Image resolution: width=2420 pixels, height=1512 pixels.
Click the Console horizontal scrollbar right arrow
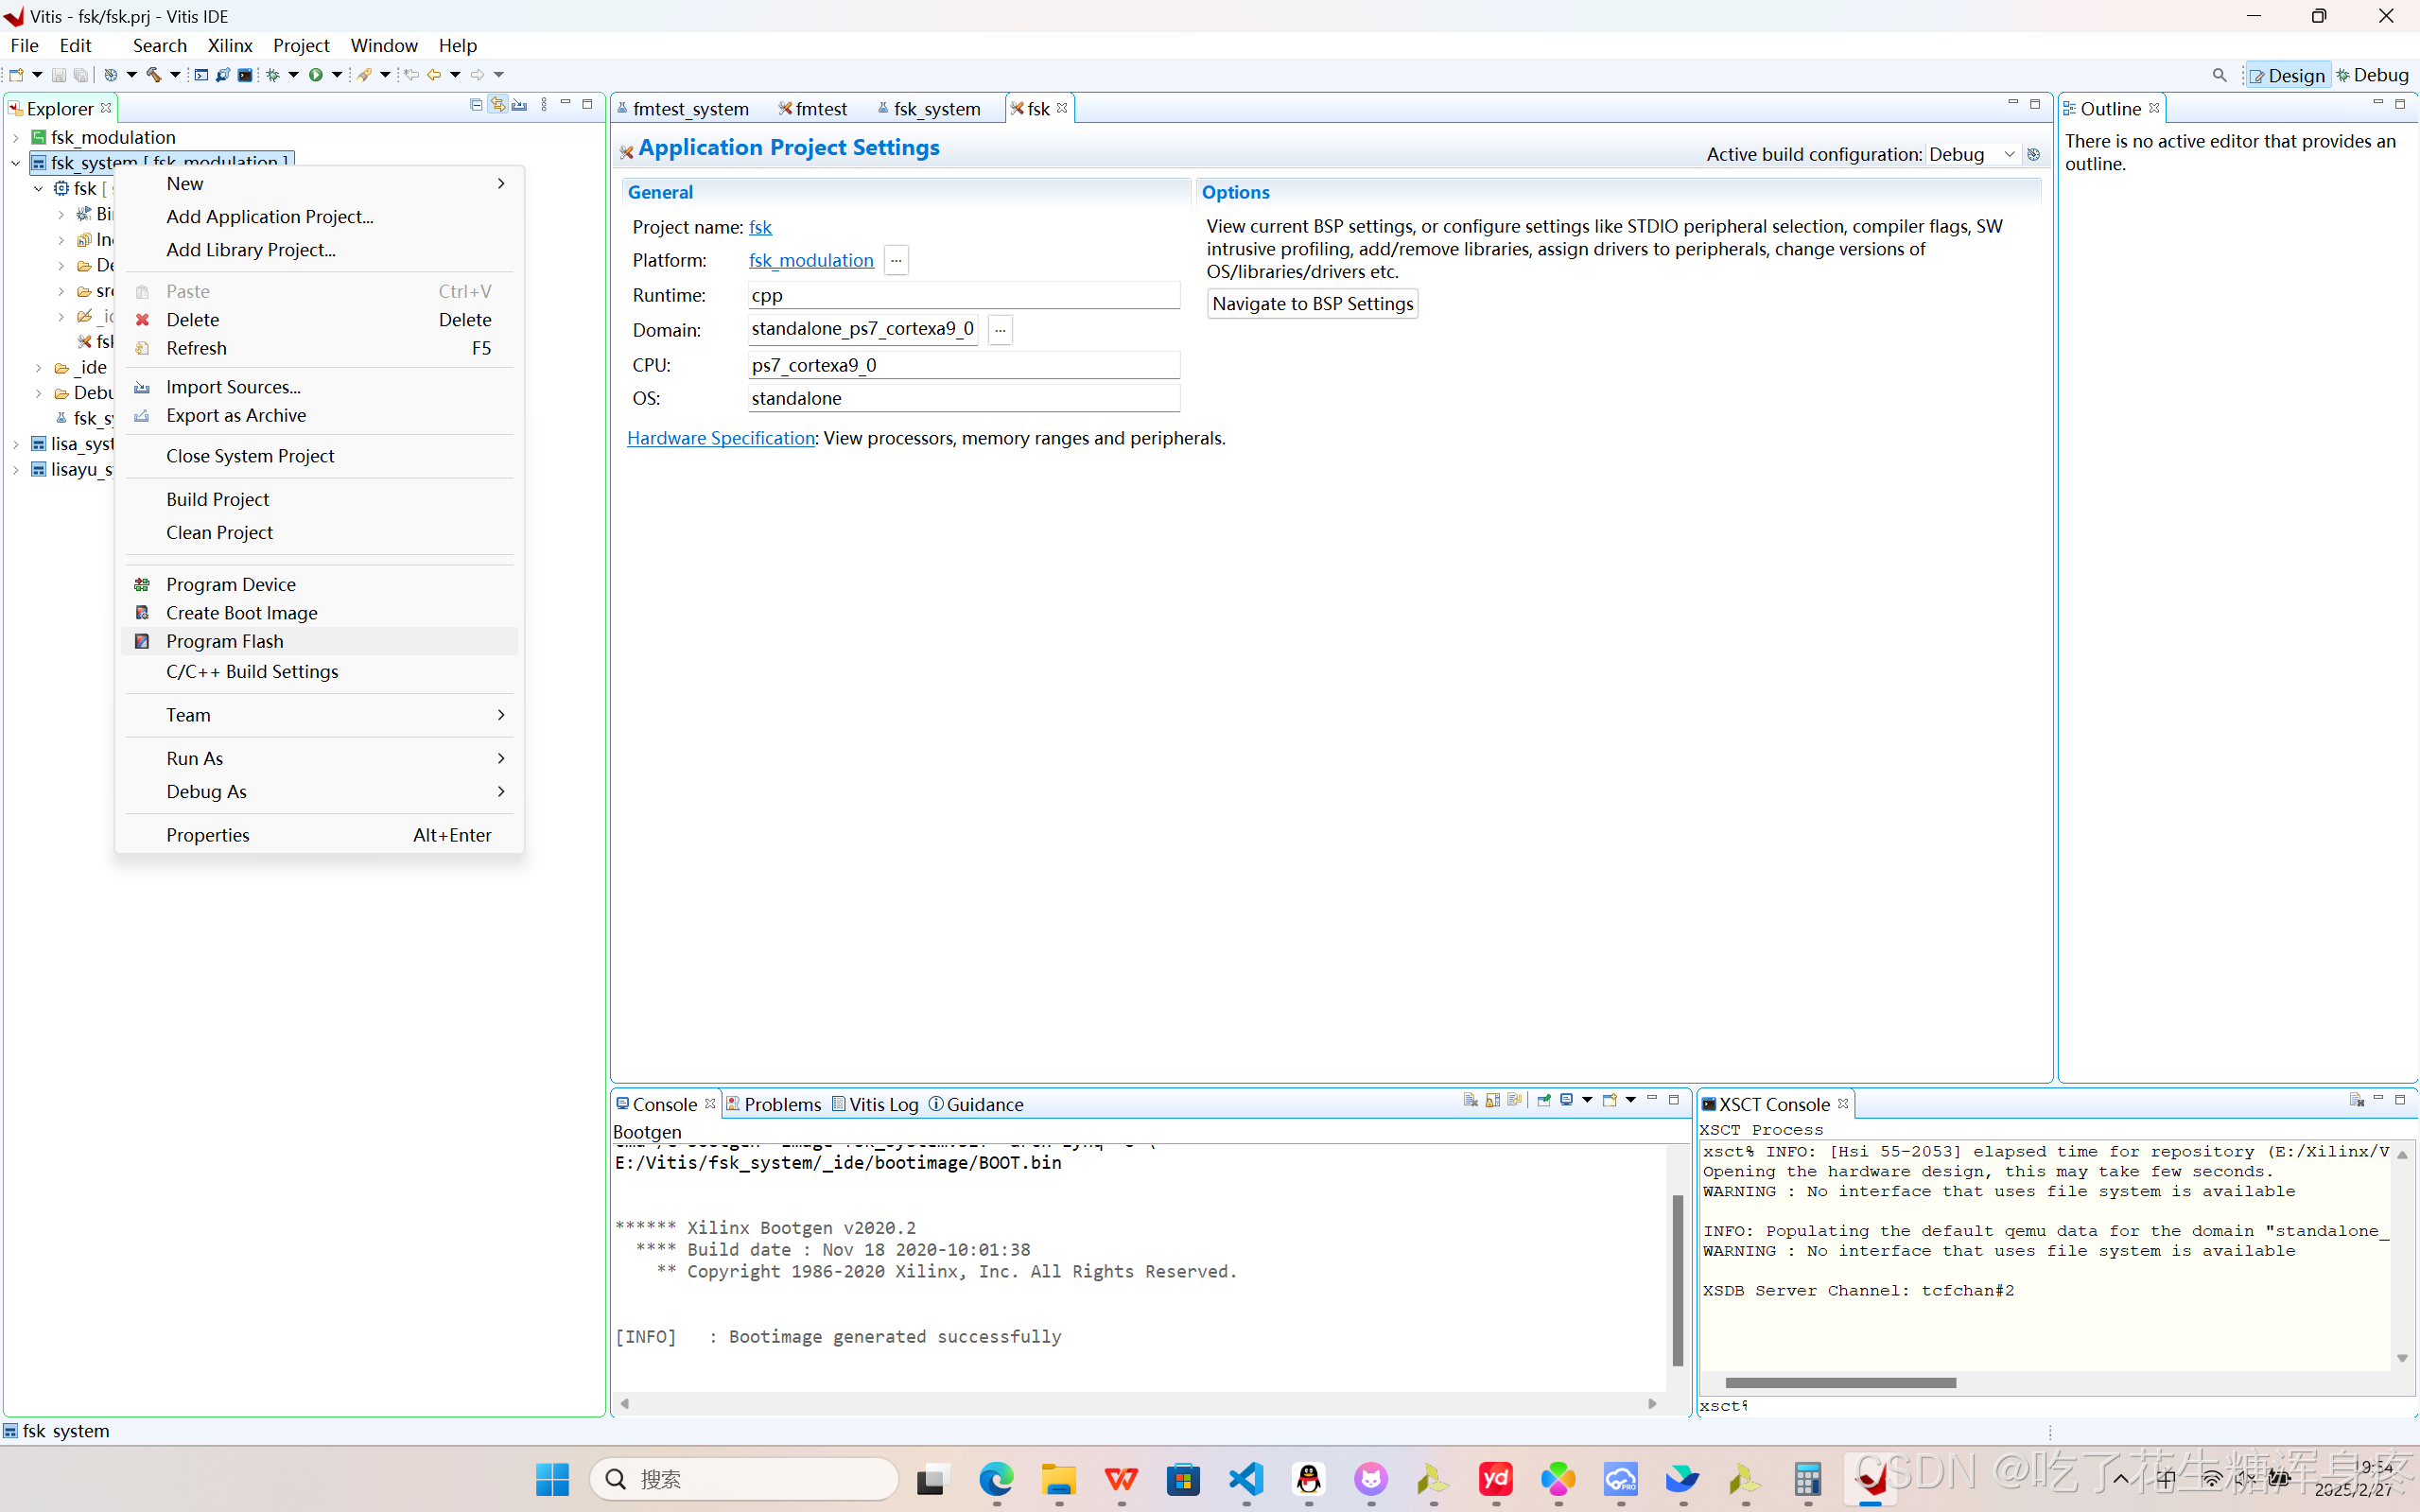tap(1652, 1403)
